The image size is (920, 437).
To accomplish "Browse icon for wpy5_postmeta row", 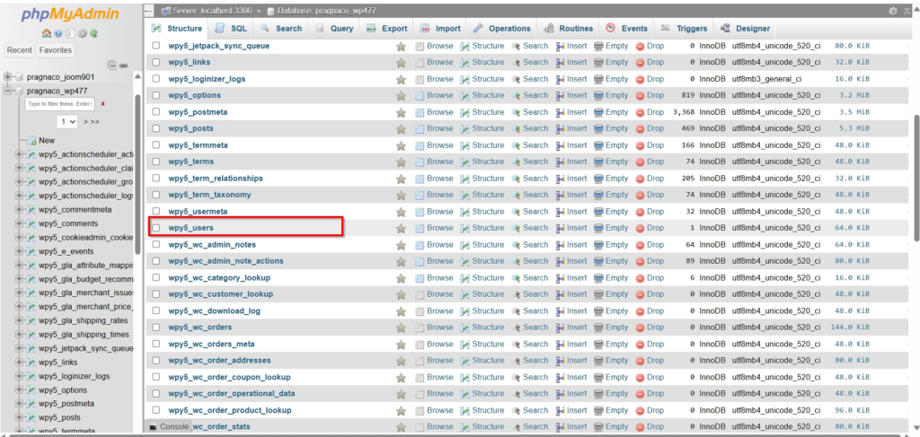I will (420, 112).
